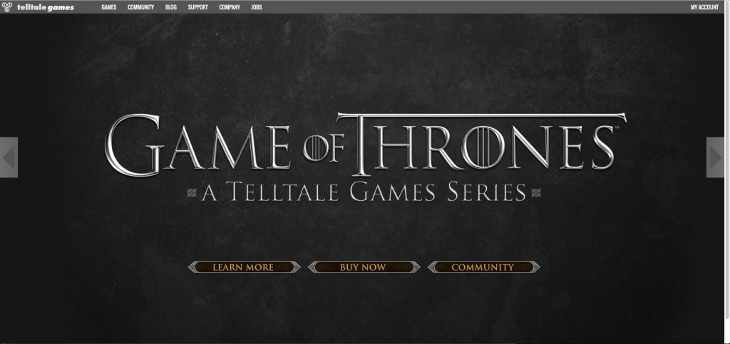Viewport: 730px width, 344px height.
Task: Open the Support menu
Action: tap(198, 7)
